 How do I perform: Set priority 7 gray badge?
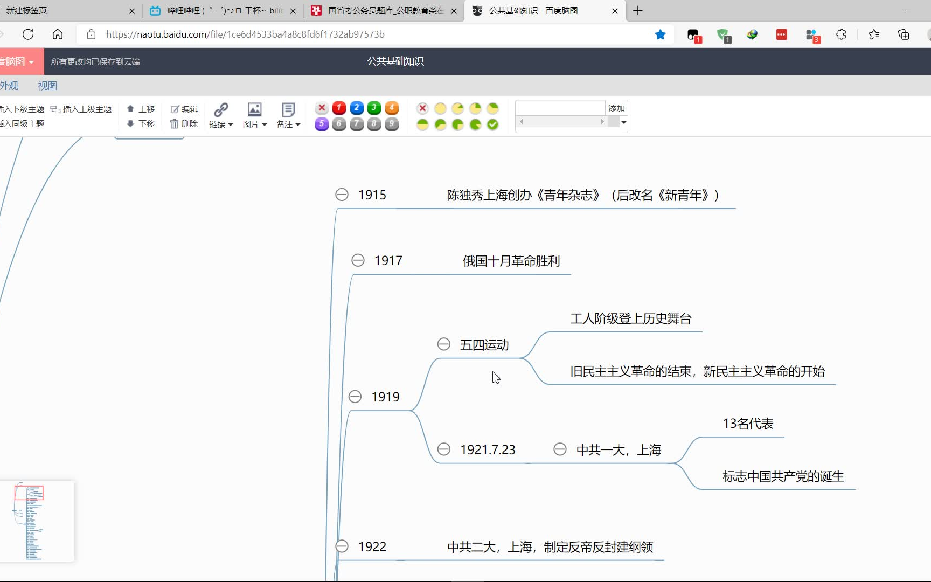click(x=357, y=124)
